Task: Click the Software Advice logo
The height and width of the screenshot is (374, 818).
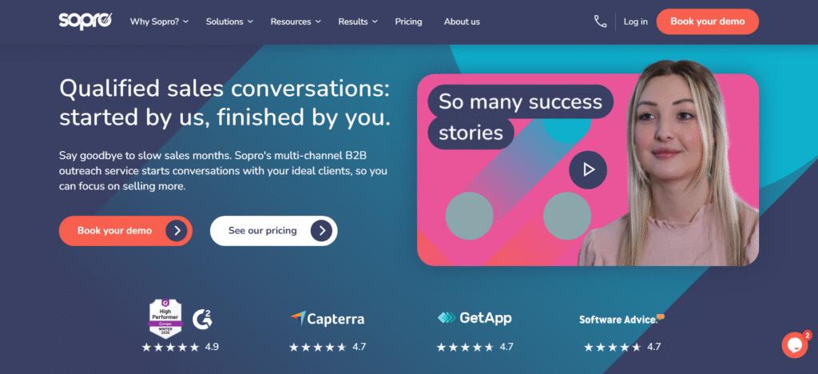Action: tap(621, 319)
